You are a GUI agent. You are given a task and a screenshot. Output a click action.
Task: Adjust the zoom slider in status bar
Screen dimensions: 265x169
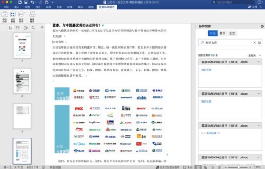pos(238,167)
